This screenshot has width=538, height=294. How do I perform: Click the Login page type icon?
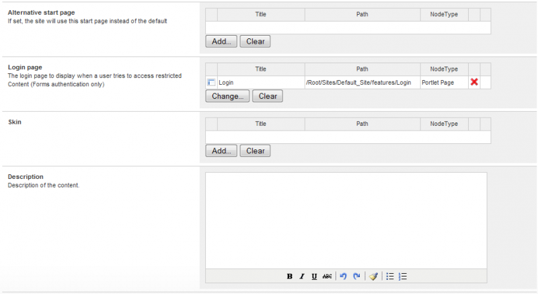tap(211, 82)
